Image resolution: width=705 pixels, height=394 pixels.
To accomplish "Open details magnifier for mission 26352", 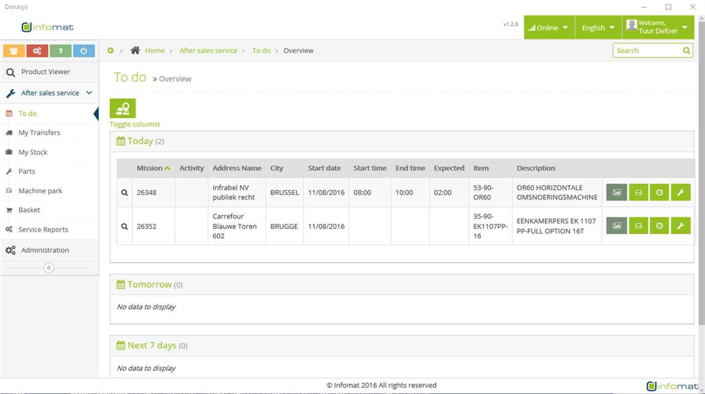I will click(x=124, y=226).
